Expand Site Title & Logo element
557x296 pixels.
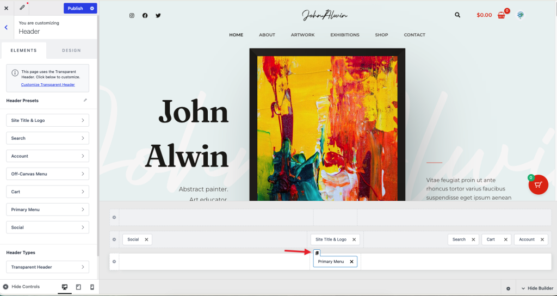(48, 120)
